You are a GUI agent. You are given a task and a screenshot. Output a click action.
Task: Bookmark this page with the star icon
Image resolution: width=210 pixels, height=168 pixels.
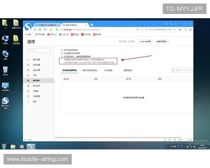click(x=138, y=29)
